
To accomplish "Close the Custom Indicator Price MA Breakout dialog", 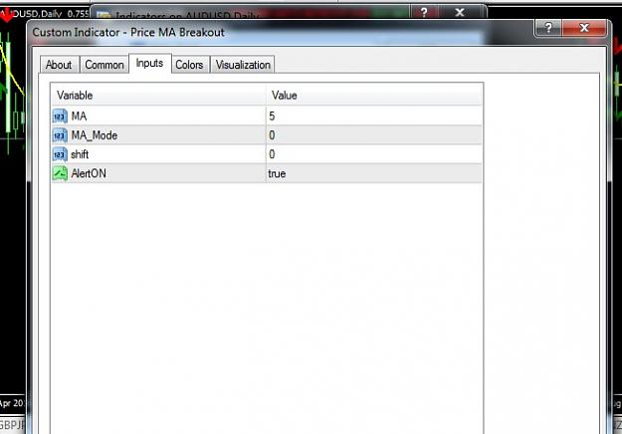I will [x=584, y=28].
